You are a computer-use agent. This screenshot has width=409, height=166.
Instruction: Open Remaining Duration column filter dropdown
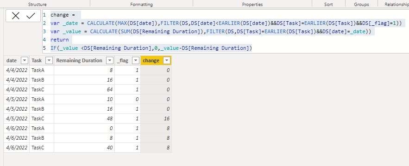[x=110, y=60]
